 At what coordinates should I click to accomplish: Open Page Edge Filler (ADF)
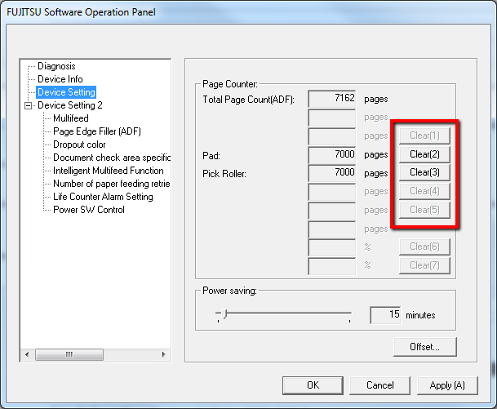[x=97, y=131]
